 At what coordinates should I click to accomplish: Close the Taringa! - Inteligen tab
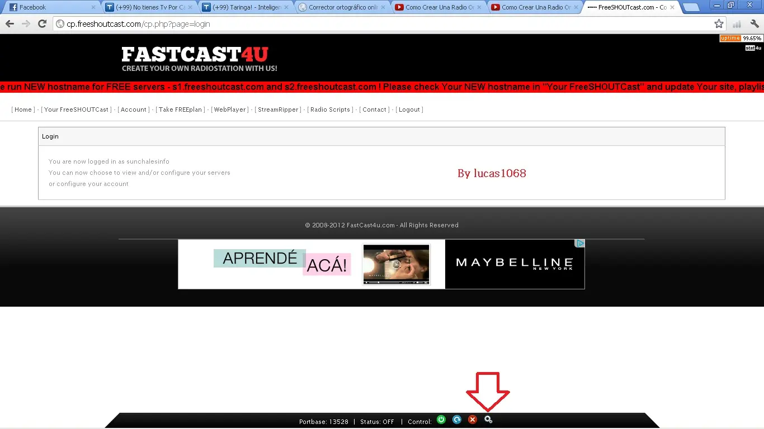(x=287, y=7)
